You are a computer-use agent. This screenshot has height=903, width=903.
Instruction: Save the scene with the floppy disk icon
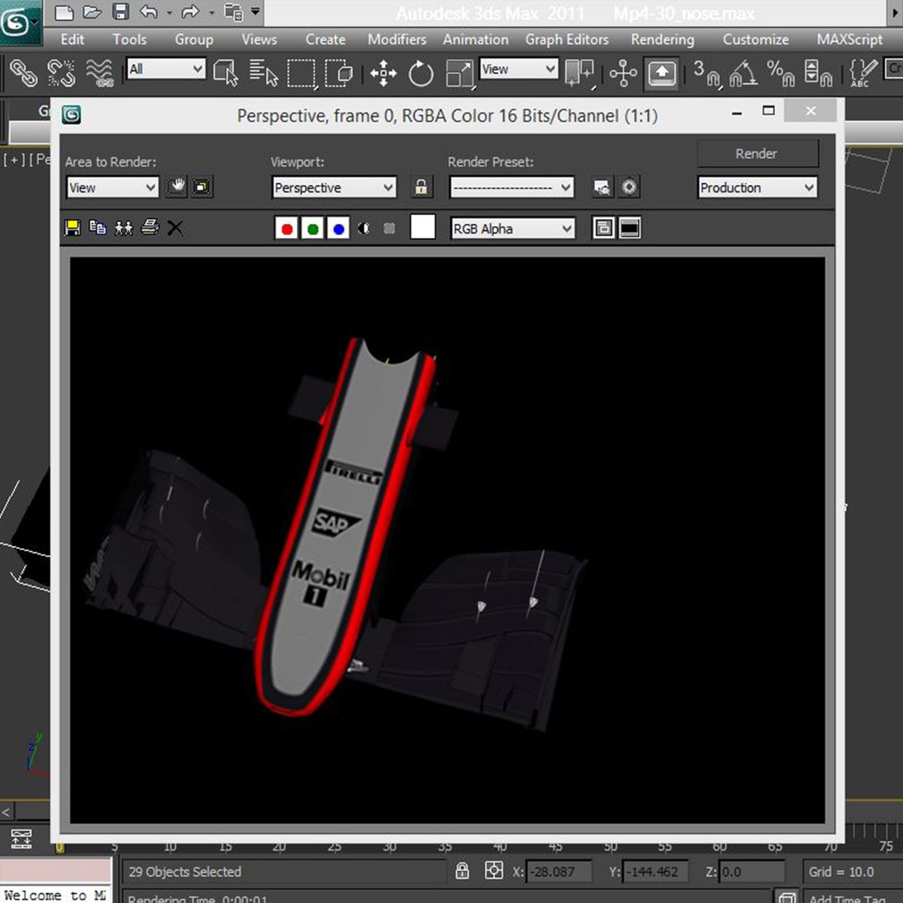pos(120,12)
